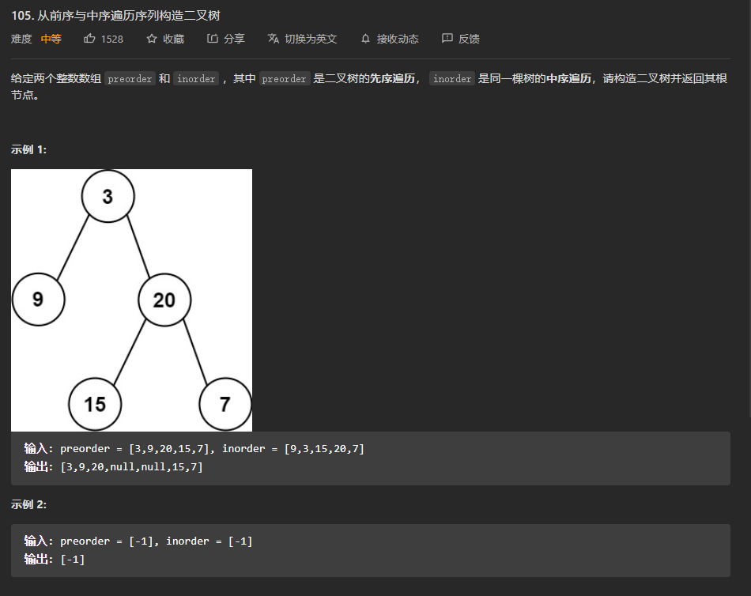Click the share icon
This screenshot has width=751, height=596.
[212, 38]
